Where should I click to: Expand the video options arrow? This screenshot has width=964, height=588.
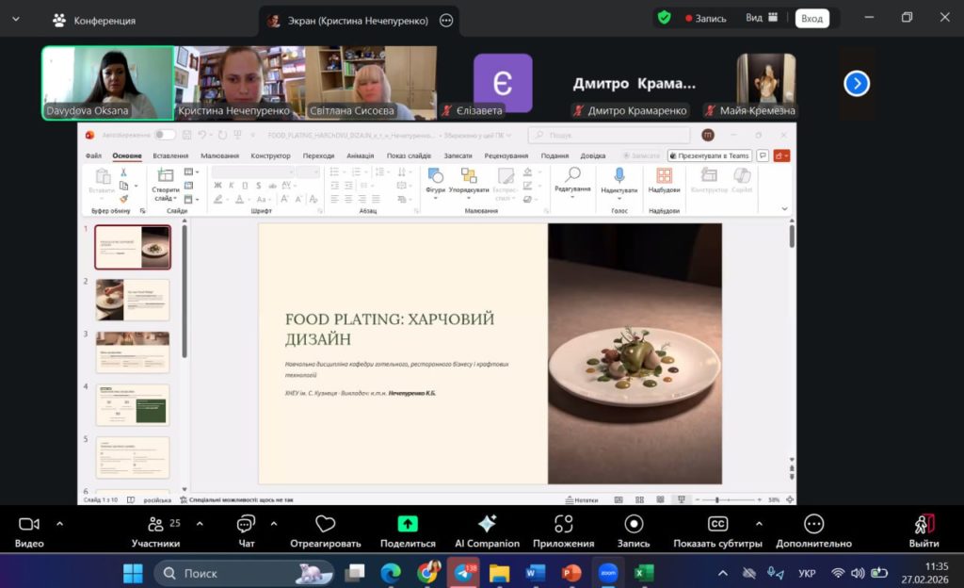tap(59, 523)
